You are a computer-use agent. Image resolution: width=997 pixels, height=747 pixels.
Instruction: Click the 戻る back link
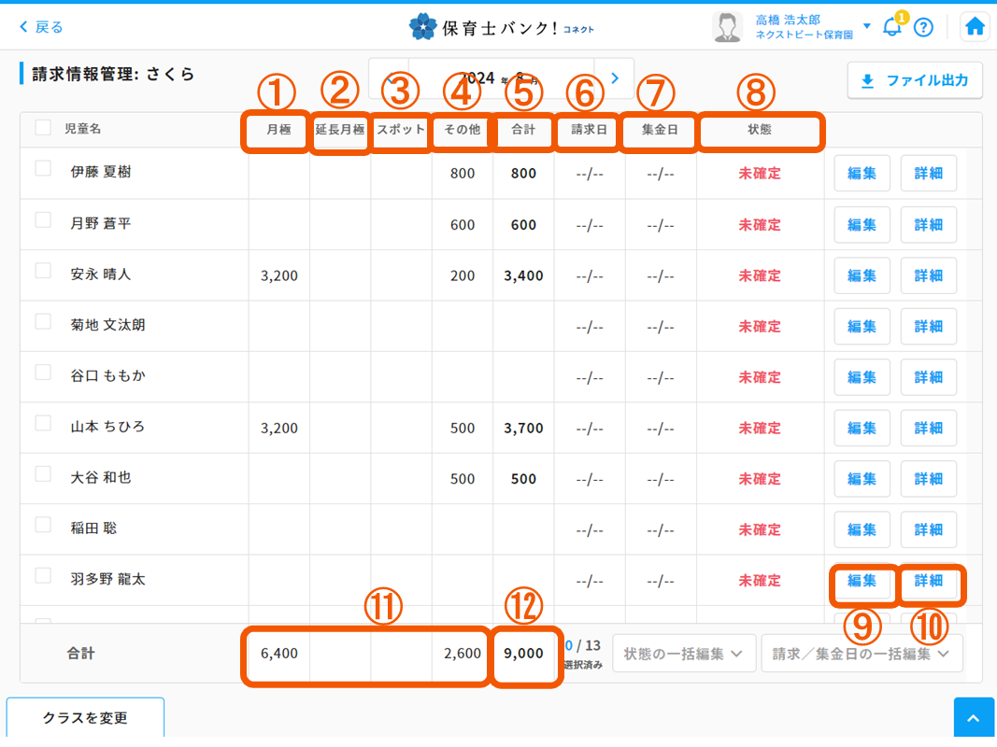pyautogui.click(x=42, y=27)
